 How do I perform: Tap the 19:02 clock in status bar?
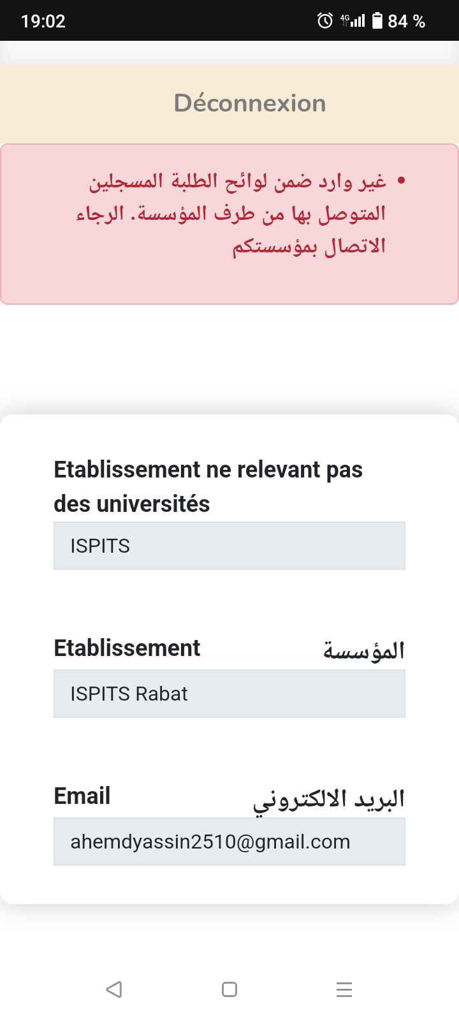(x=43, y=21)
